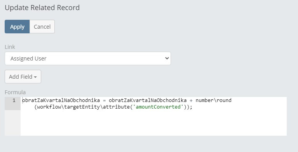Click the empty gutter below line number
The width and height of the screenshot is (298, 152).
point(12,123)
